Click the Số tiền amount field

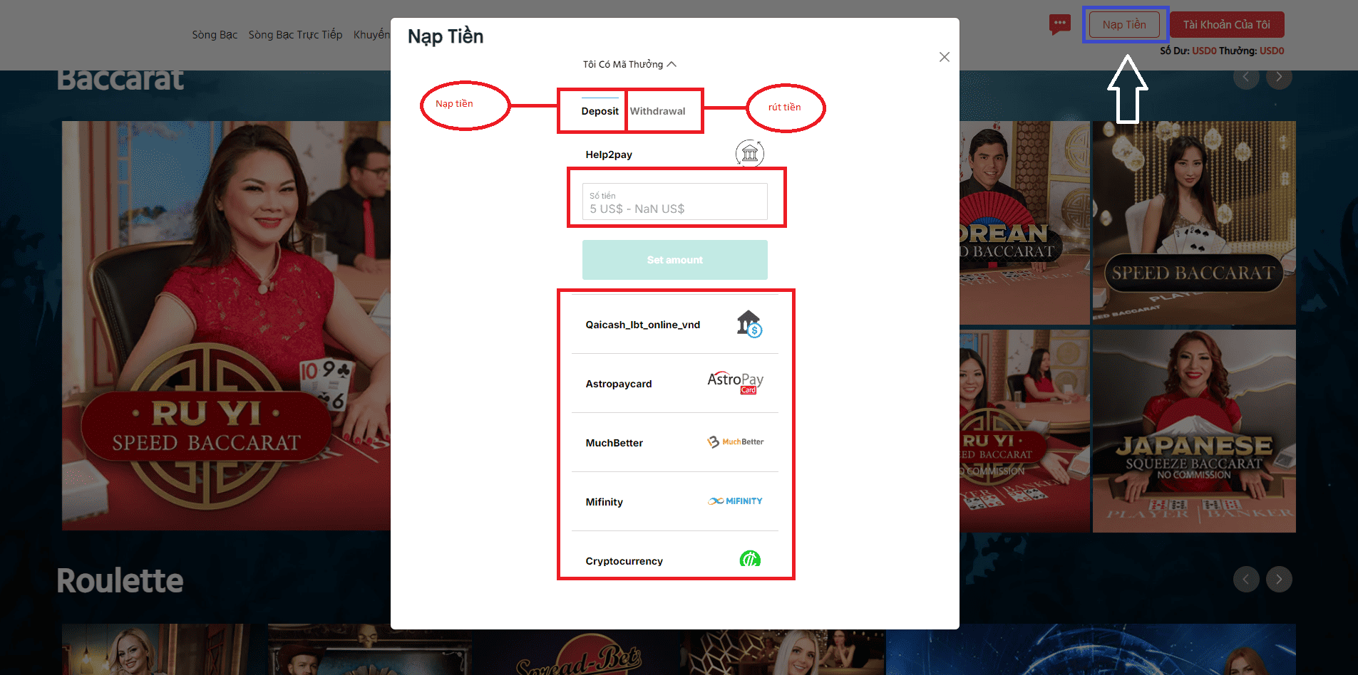coord(674,202)
